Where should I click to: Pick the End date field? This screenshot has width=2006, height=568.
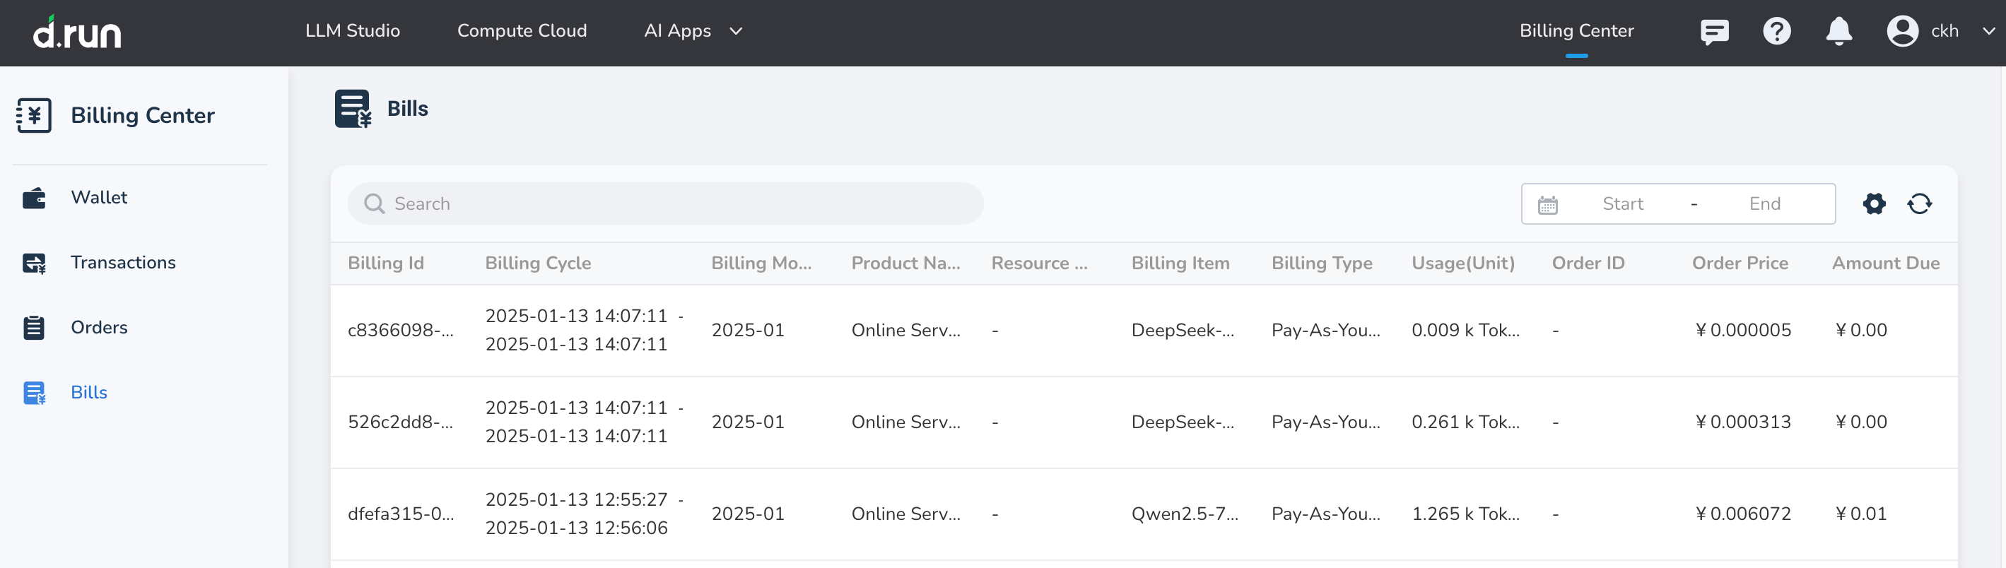point(1764,204)
